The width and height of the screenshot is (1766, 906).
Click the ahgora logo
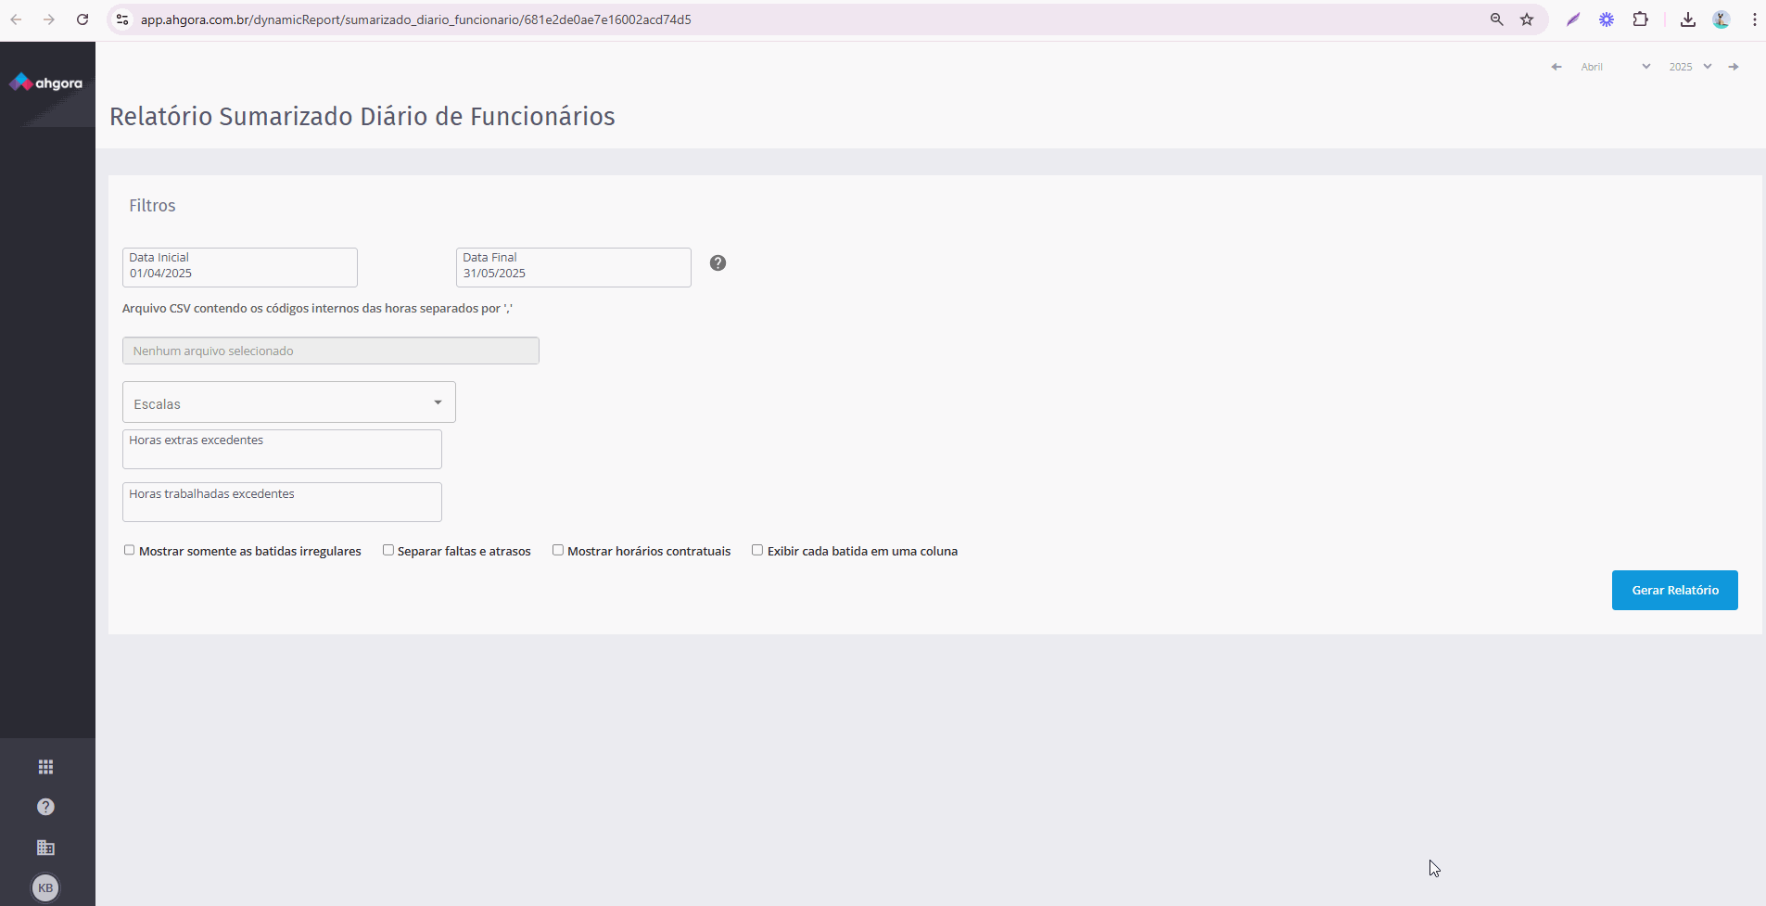(x=46, y=83)
